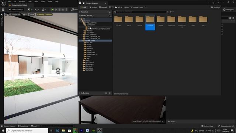Search collections with magnifier icon
The width and height of the screenshot is (236, 133).
pyautogui.click(x=110, y=93)
